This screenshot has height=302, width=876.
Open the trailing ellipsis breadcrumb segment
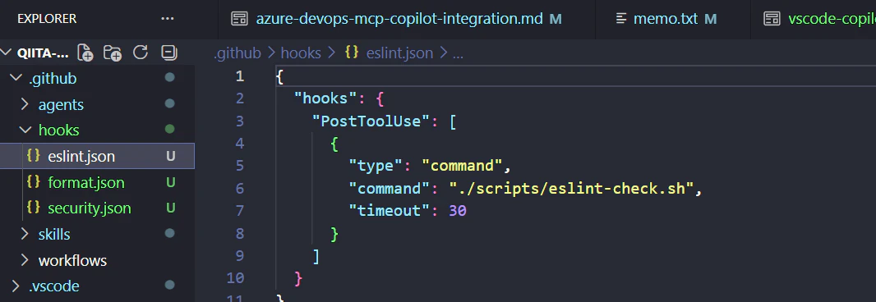click(458, 54)
